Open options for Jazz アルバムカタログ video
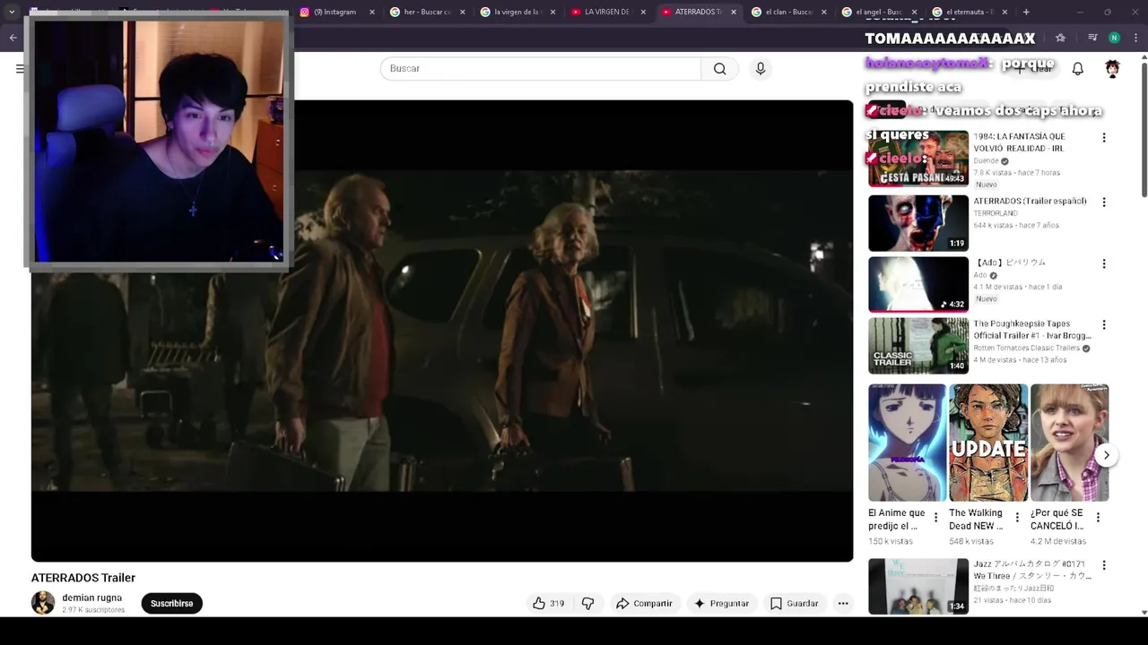This screenshot has height=645, width=1148. 1104,566
